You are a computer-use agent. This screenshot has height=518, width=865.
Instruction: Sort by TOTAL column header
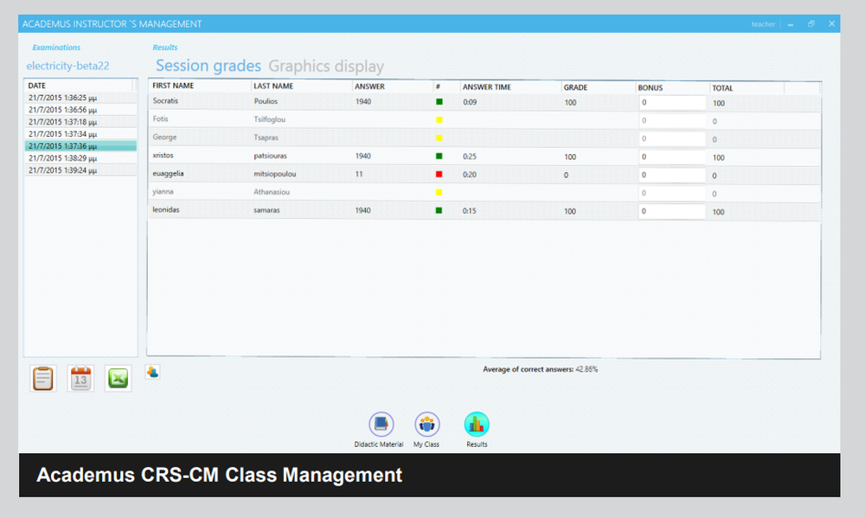[x=722, y=88]
